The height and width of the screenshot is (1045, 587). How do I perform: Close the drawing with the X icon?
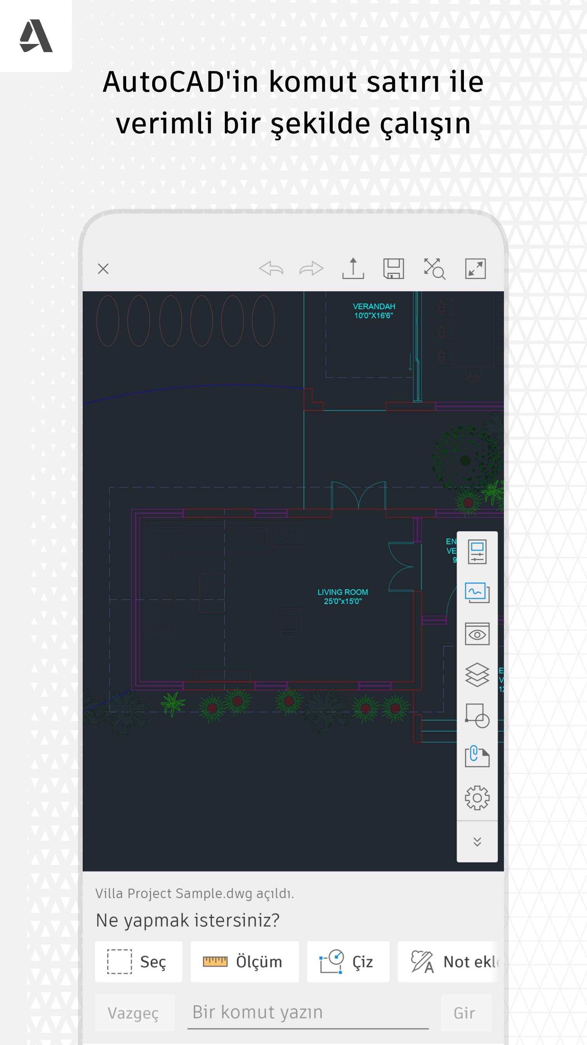(103, 269)
